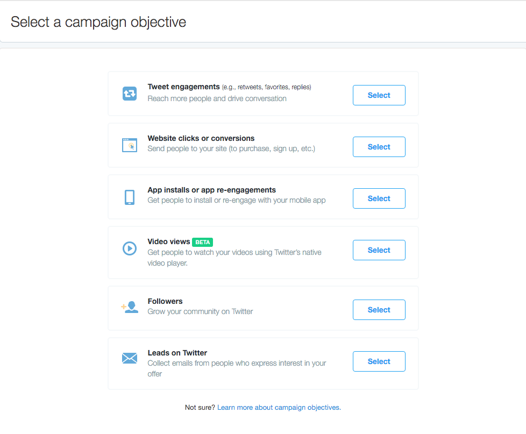The image size is (526, 434).
Task: Click the App installs or app re-engagements heading
Action: pos(212,190)
